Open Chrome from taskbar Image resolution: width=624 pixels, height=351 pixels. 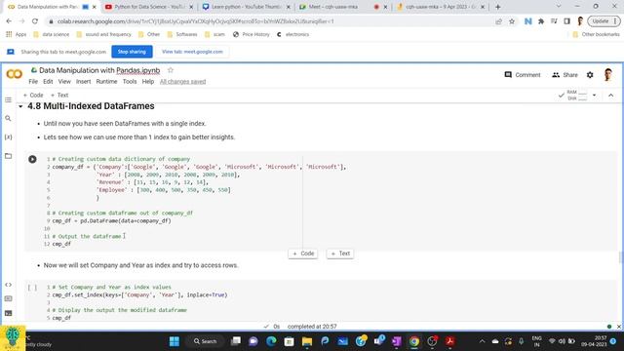(x=413, y=341)
